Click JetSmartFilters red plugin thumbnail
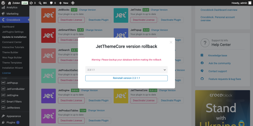 48,35
